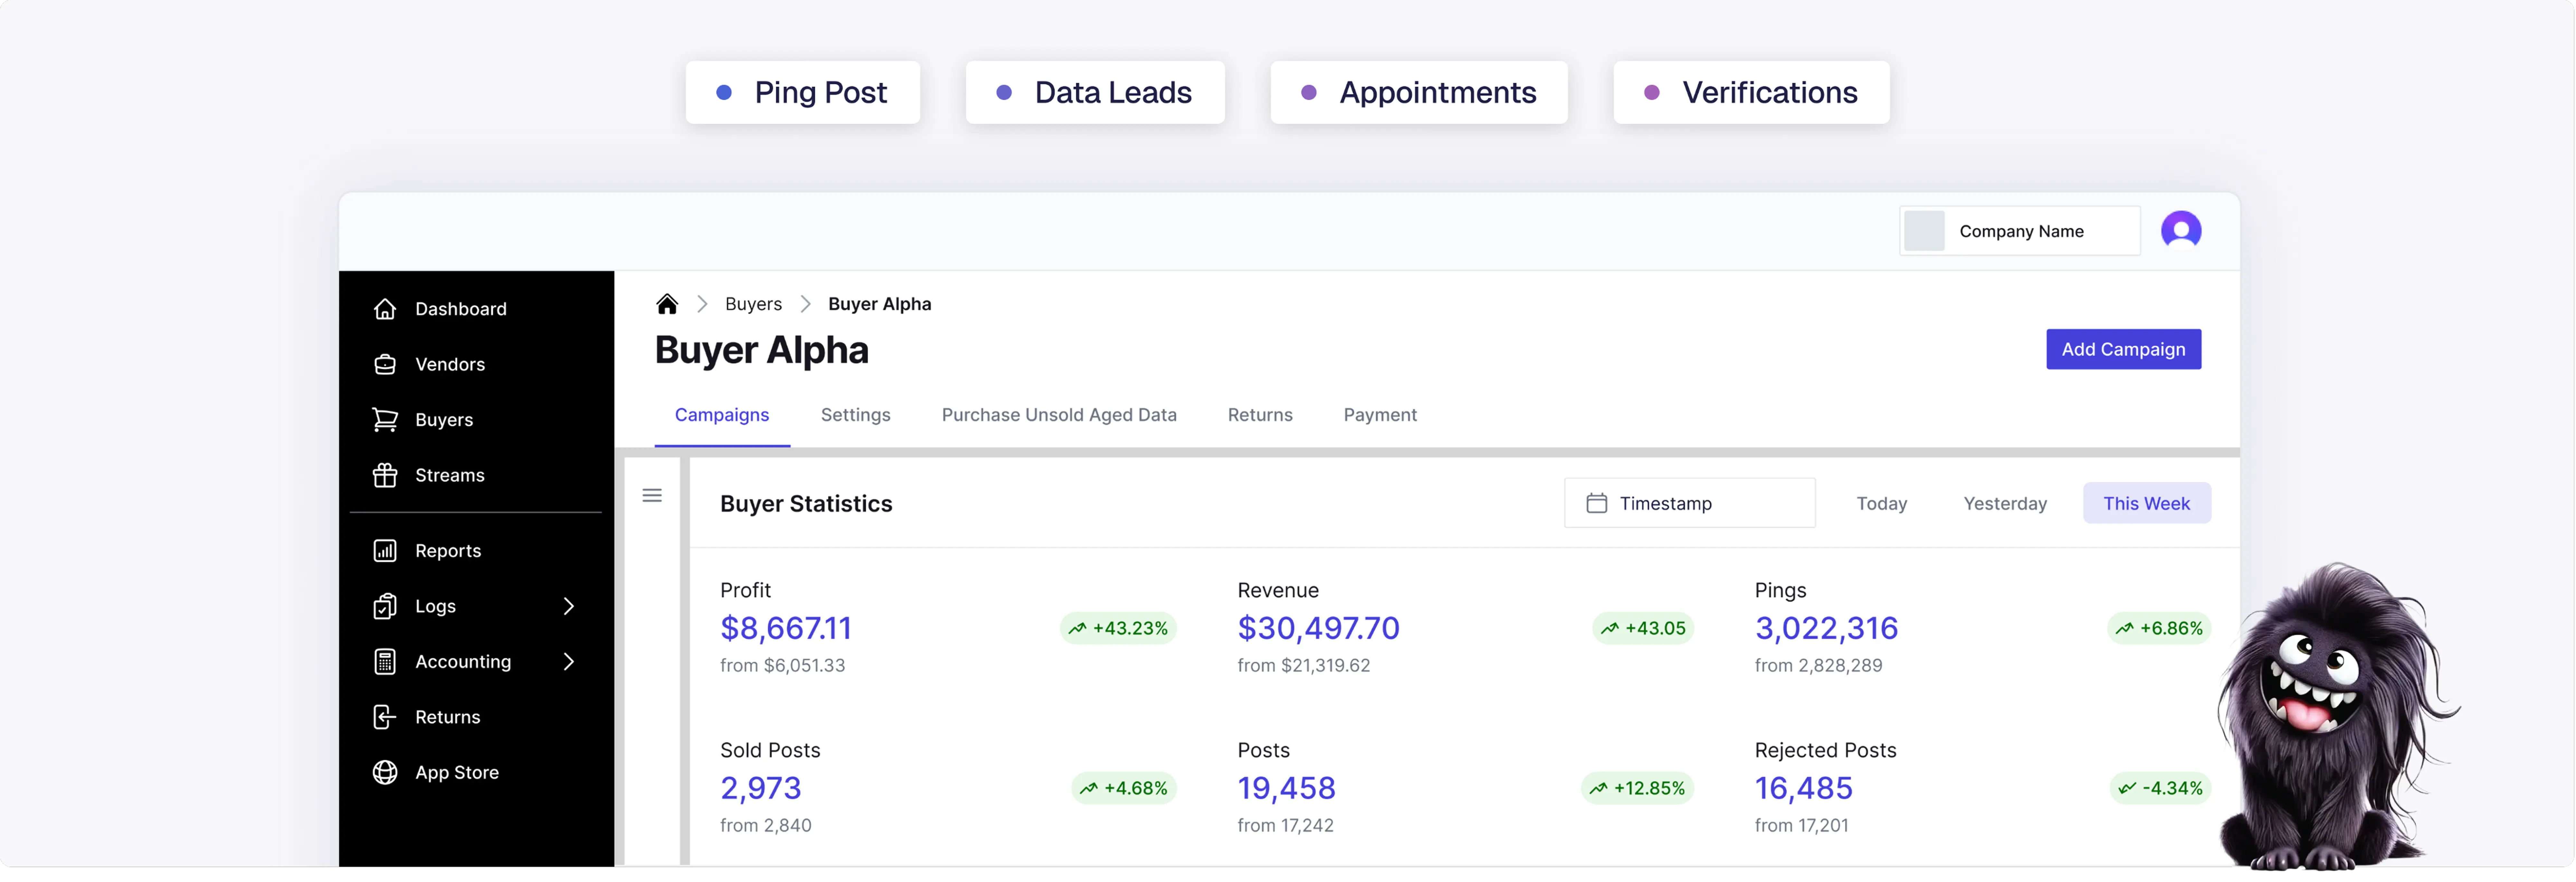Open Reports via its chart icon
The height and width of the screenshot is (882, 2576).
[x=385, y=551]
